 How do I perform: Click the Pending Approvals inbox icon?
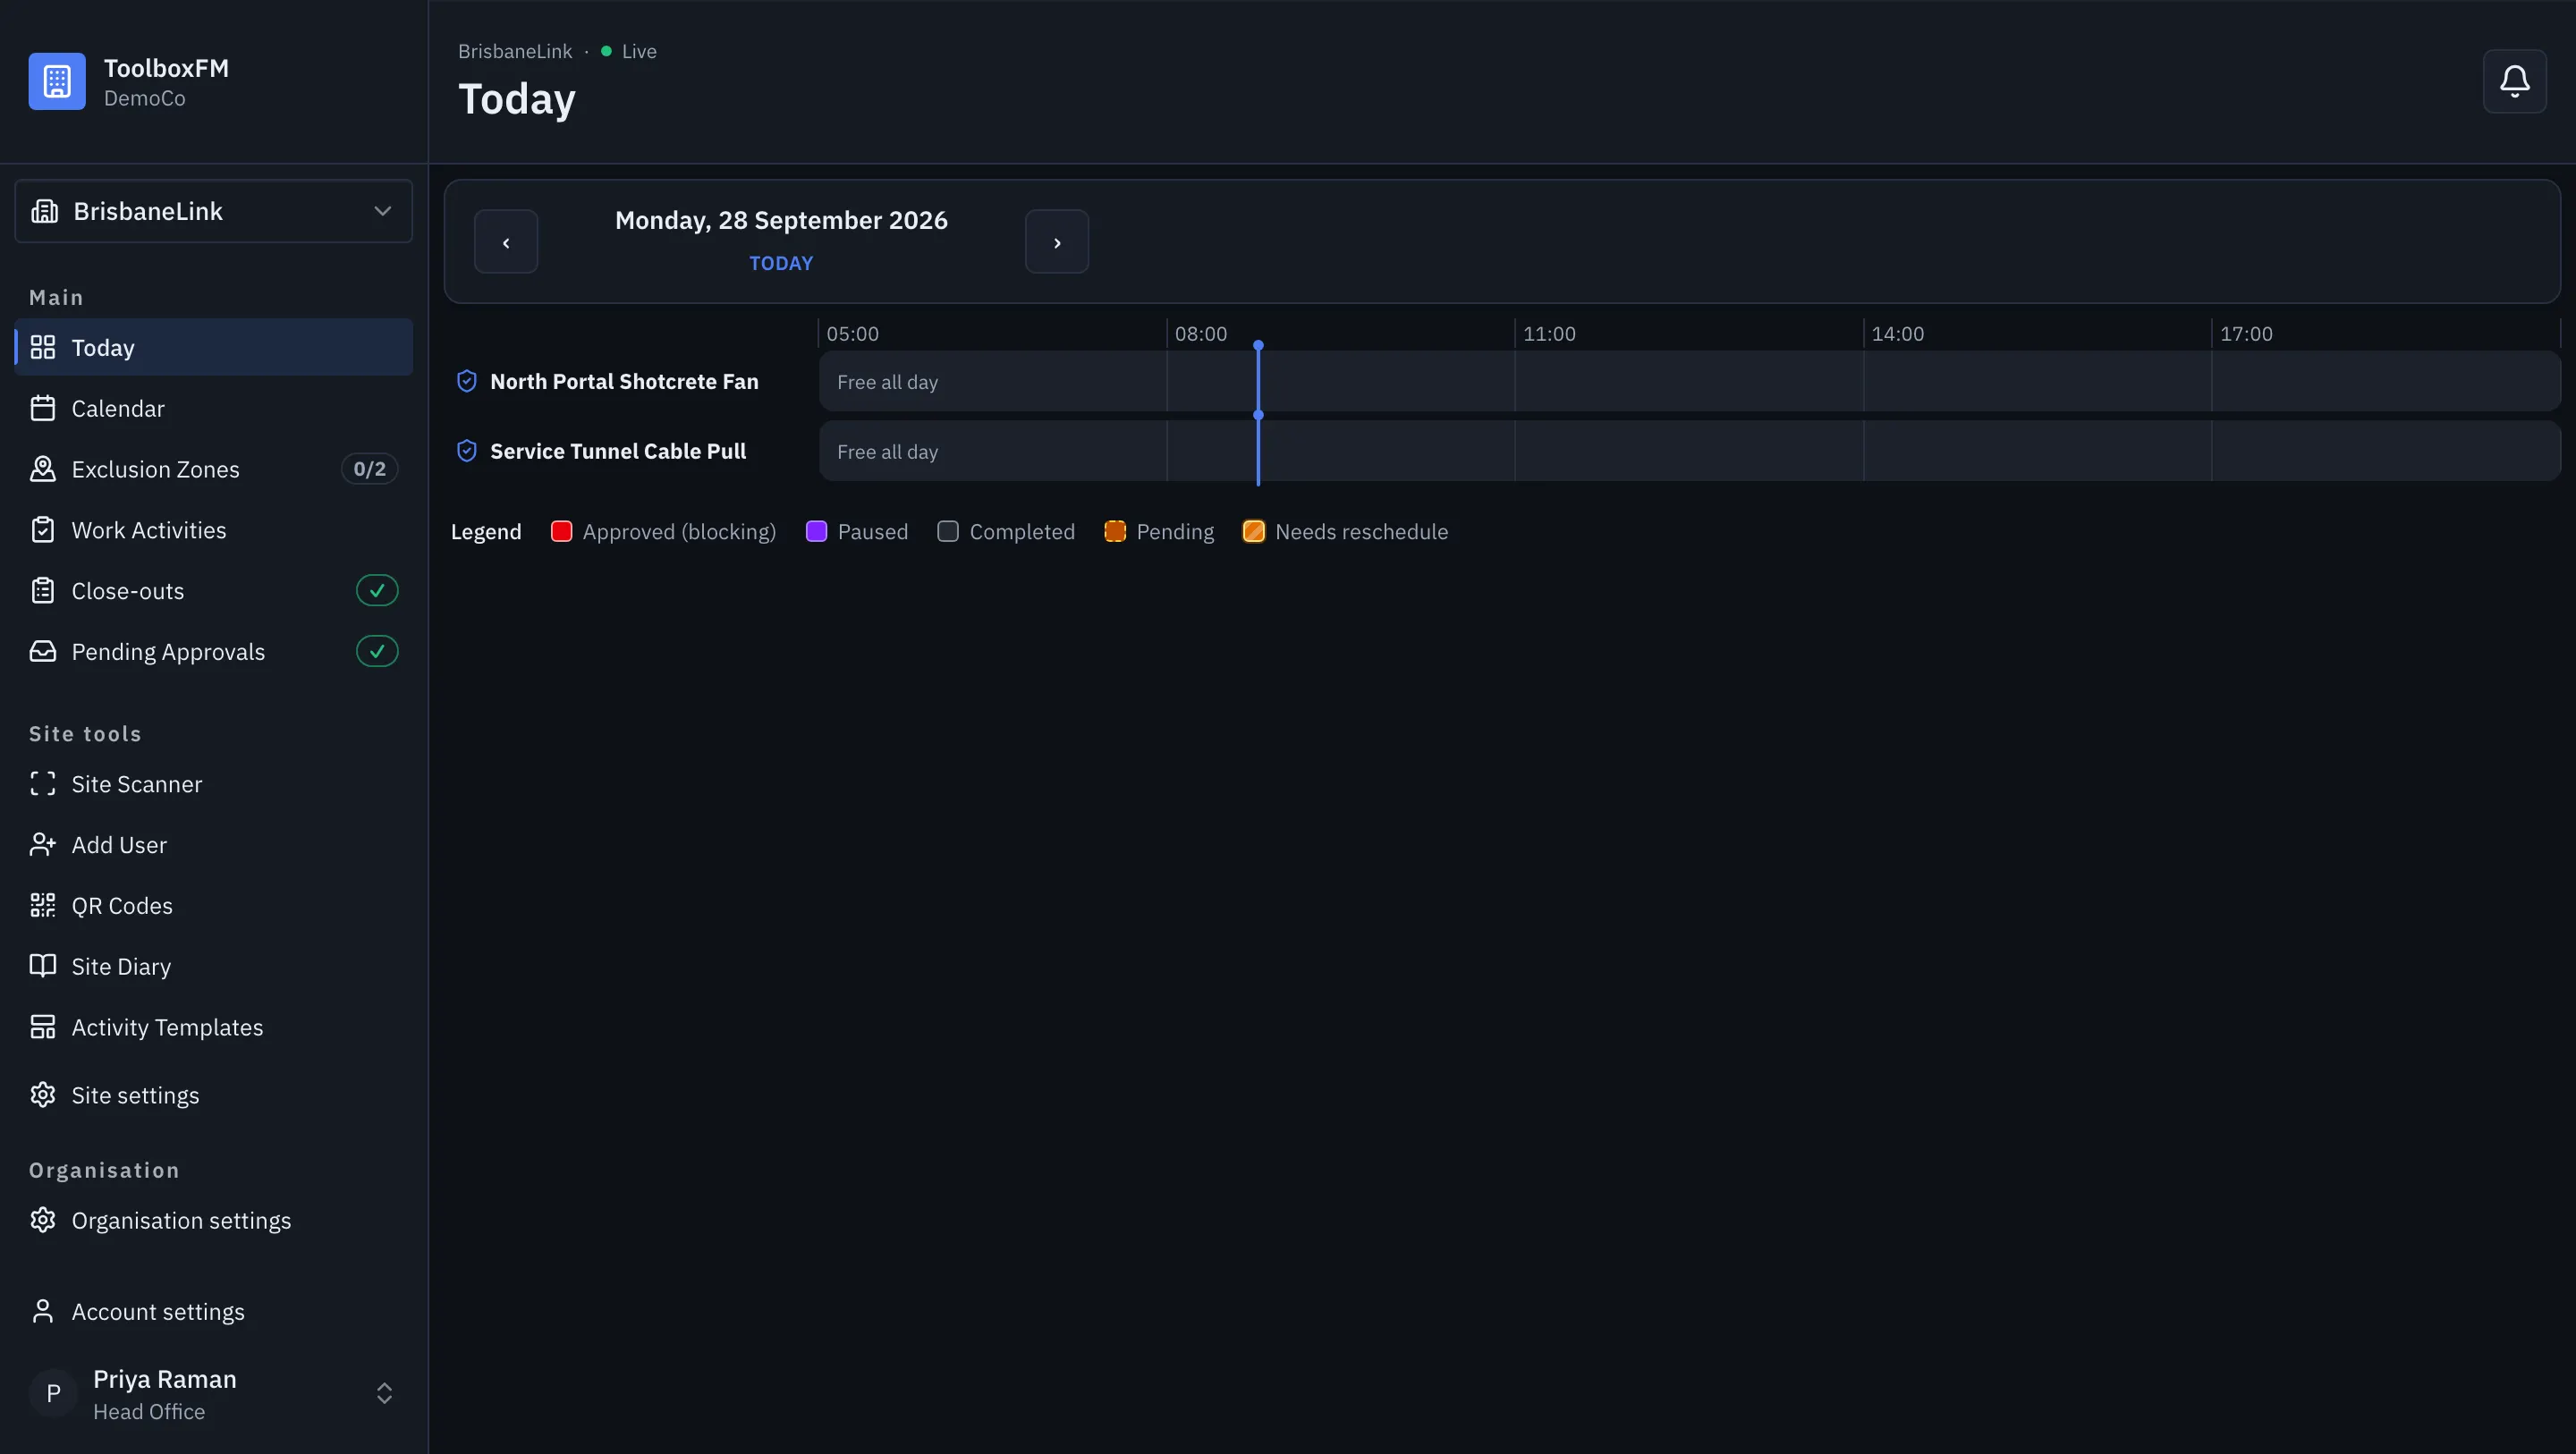click(x=43, y=651)
